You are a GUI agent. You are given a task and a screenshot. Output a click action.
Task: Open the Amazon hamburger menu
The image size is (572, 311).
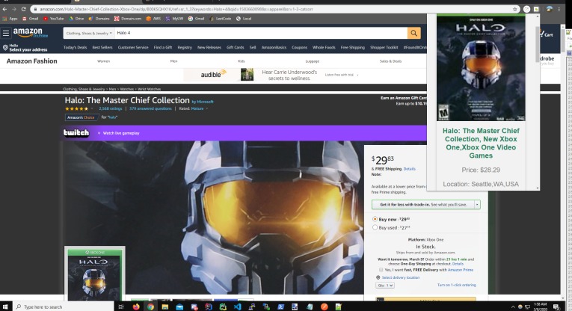pyautogui.click(x=6, y=33)
